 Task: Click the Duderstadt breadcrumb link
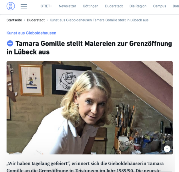[x=36, y=20]
